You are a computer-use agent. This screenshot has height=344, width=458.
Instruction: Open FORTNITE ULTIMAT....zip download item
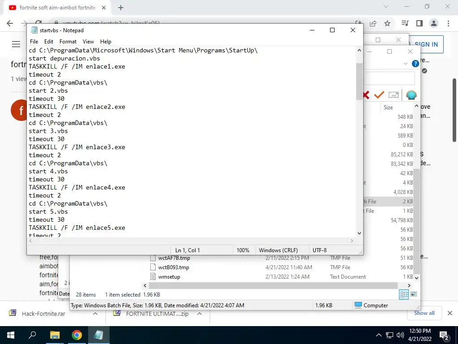(157, 314)
